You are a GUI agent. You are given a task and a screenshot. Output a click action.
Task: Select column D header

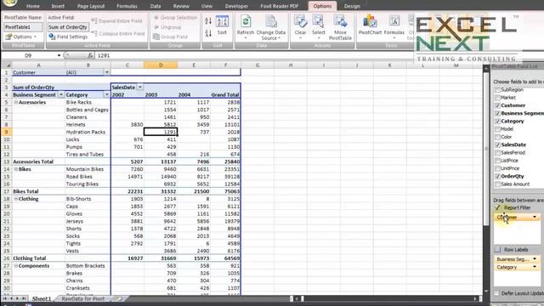click(x=161, y=65)
